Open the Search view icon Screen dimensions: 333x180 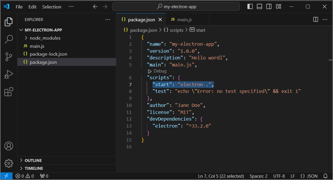click(9, 39)
